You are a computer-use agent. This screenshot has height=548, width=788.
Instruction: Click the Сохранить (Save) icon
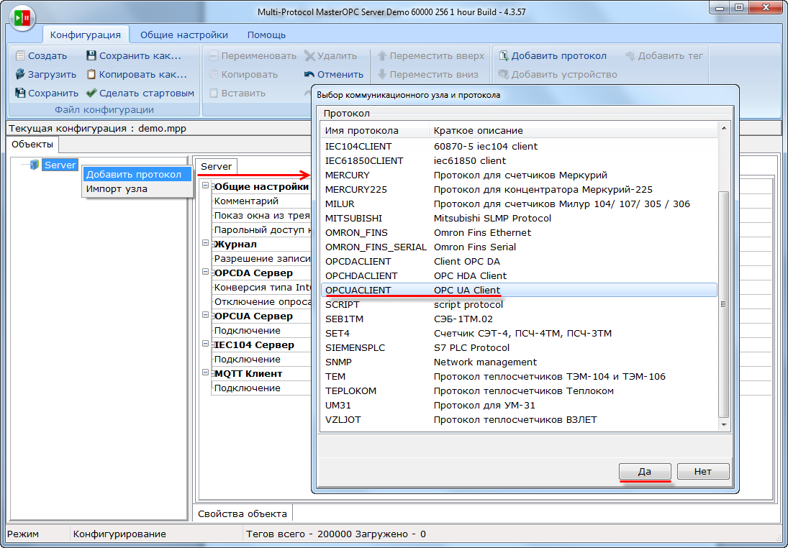tap(20, 93)
